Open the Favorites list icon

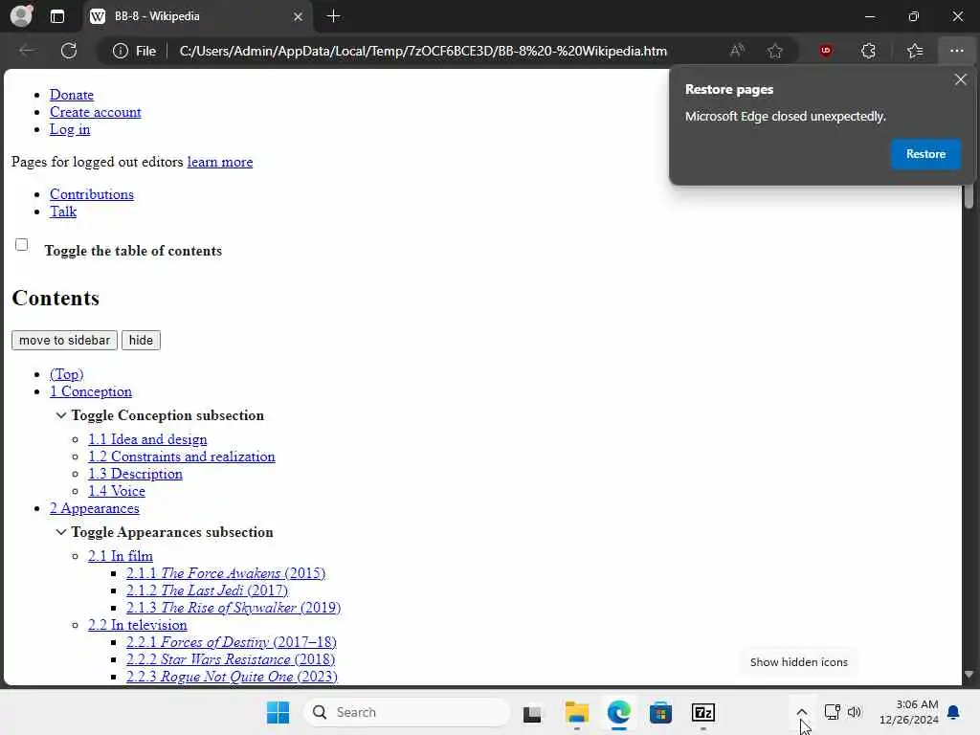(915, 52)
